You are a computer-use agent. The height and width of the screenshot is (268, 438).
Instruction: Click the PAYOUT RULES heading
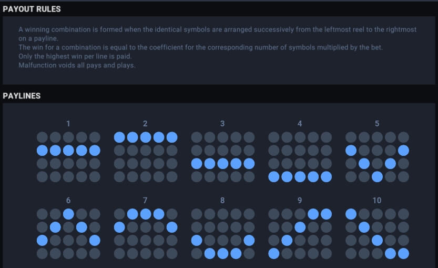click(32, 9)
